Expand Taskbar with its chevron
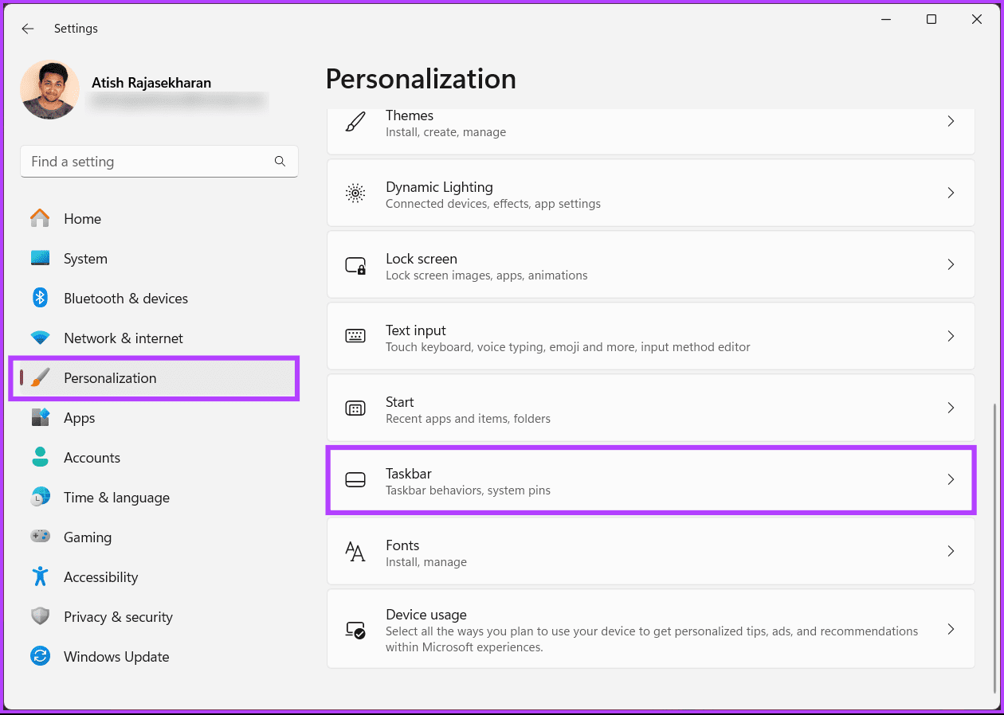The height and width of the screenshot is (715, 1004). tap(951, 479)
